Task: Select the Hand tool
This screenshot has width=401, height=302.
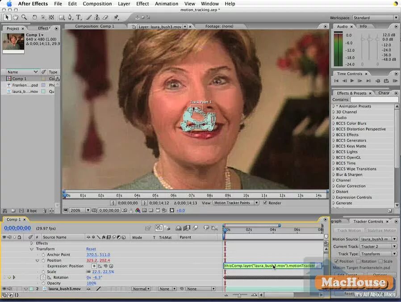Action: 16,17
